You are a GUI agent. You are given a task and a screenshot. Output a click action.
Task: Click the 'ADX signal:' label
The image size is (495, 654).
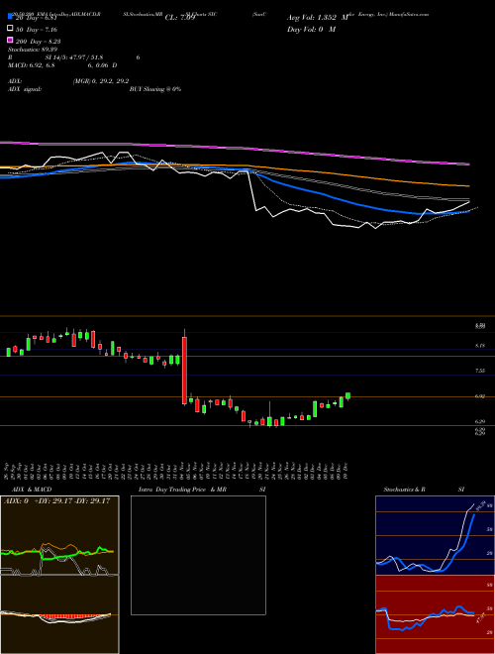point(25,89)
